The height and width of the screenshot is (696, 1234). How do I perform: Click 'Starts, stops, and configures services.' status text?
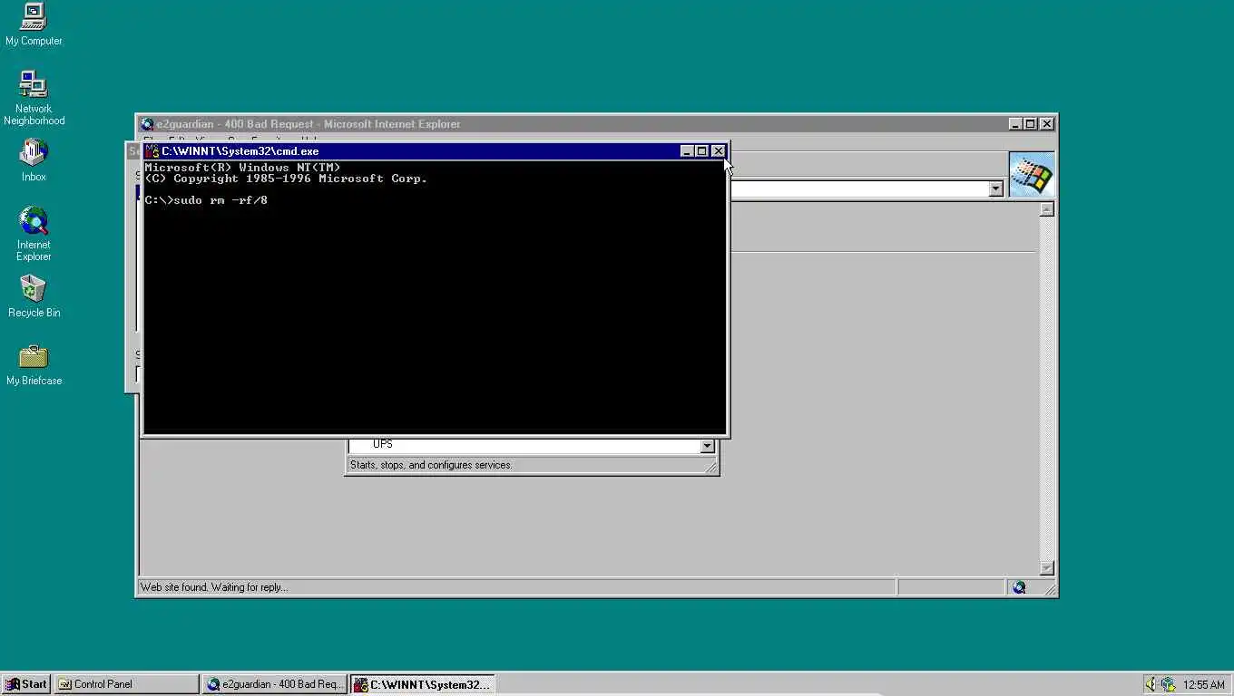pos(431,465)
